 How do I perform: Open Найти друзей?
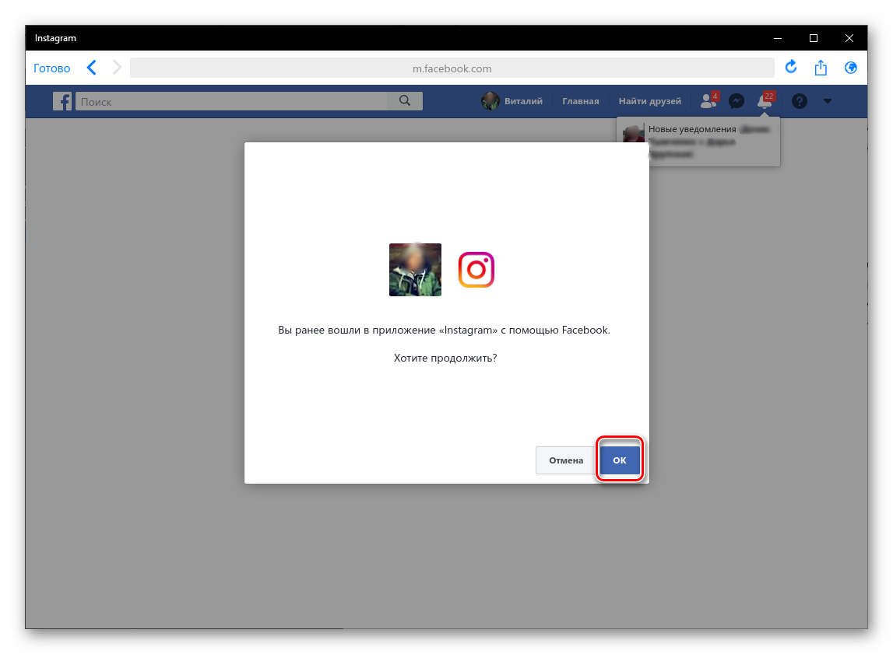tap(650, 101)
